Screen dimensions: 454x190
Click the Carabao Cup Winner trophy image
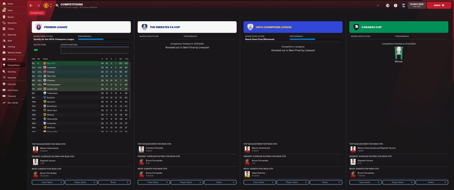[399, 53]
